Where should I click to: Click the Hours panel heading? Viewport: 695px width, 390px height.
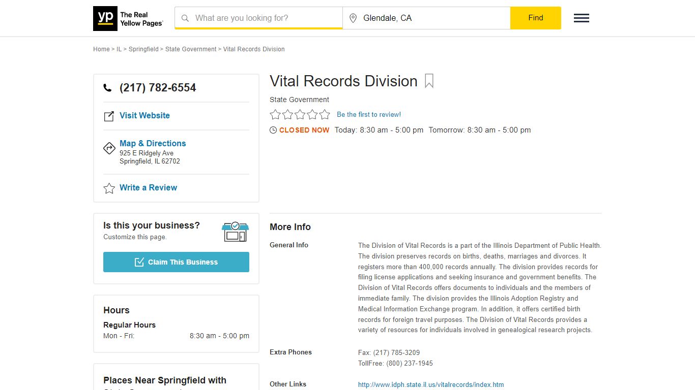pos(117,310)
